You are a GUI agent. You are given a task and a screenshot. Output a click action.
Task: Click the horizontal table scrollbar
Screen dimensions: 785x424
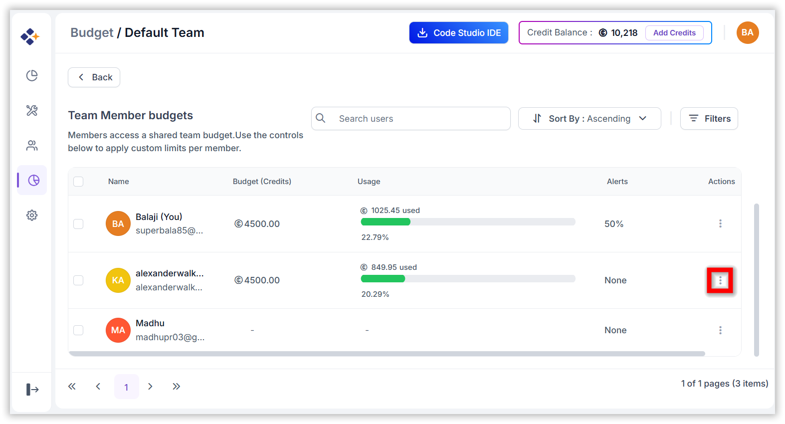point(387,354)
